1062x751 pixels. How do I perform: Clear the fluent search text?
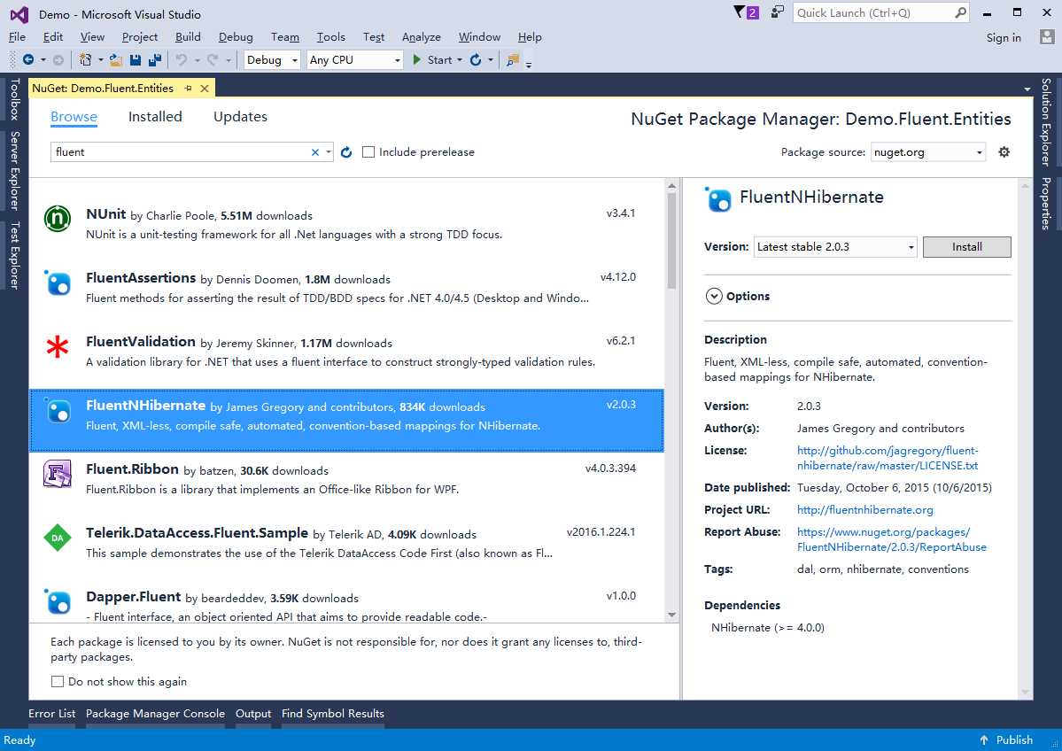click(315, 152)
